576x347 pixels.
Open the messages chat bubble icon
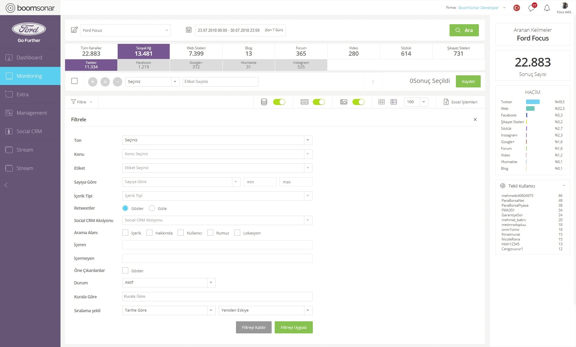(x=532, y=8)
